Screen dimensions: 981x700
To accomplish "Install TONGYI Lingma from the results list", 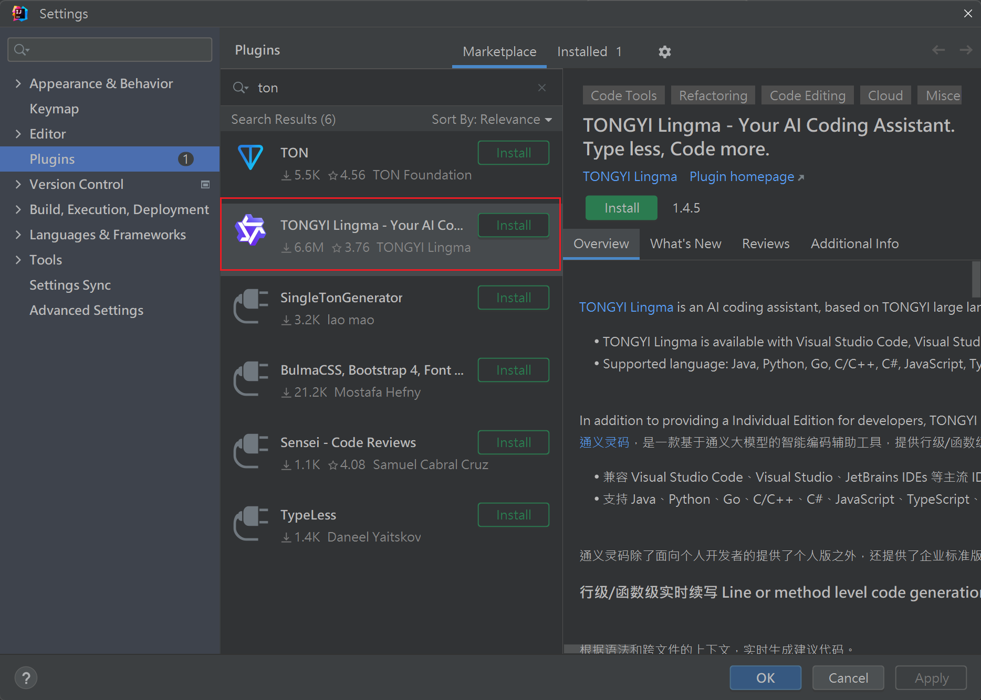I will coord(514,225).
